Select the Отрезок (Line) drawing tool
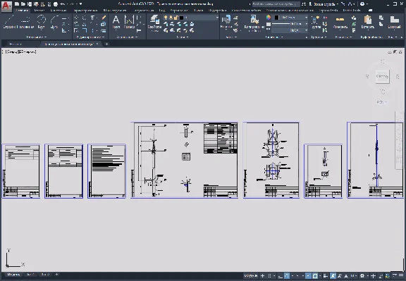This screenshot has width=406, height=281. tap(9, 22)
